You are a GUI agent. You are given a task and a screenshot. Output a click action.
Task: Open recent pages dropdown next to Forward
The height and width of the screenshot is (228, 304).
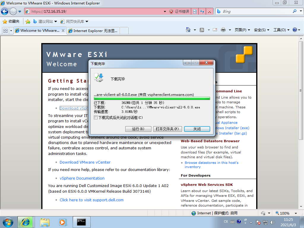(20, 12)
